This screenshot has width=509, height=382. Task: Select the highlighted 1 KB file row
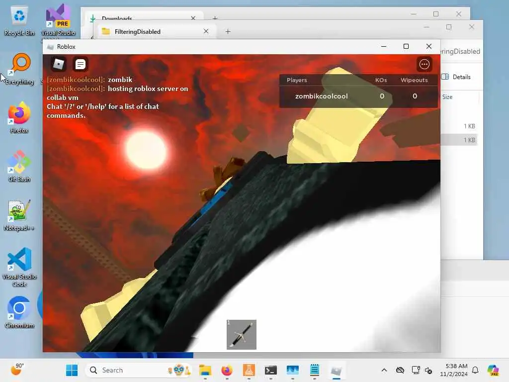(x=459, y=140)
